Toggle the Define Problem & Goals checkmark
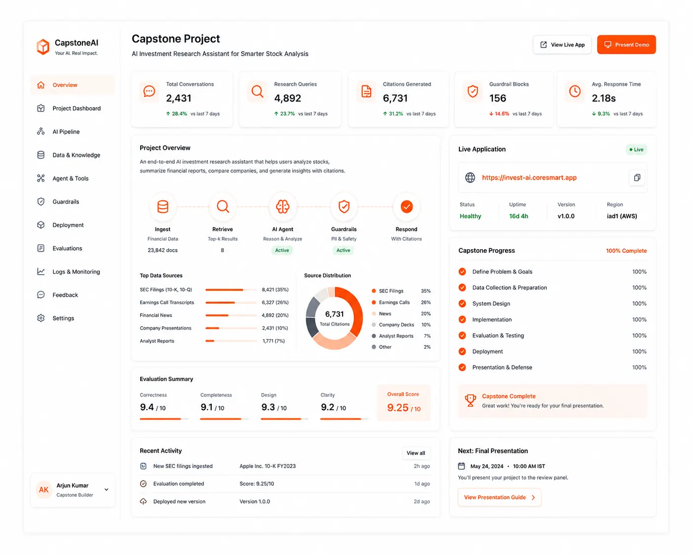The height and width of the screenshot is (554, 692). 462,272
